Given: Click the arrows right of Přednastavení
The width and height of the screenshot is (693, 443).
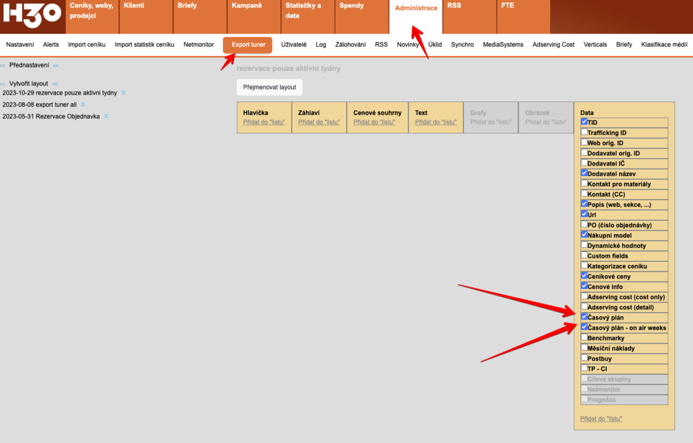Looking at the screenshot, I should click(56, 66).
